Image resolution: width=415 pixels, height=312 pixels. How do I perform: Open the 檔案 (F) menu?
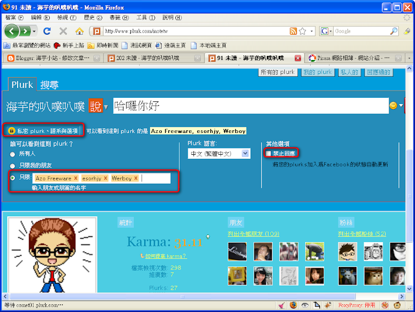(x=15, y=18)
